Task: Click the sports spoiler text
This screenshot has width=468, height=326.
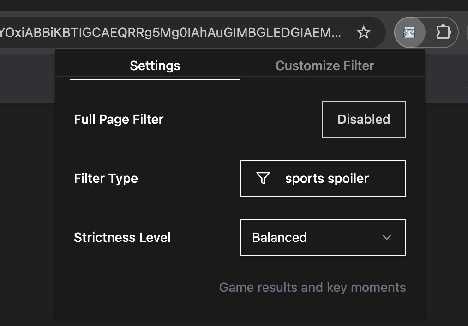Action: pos(327,178)
